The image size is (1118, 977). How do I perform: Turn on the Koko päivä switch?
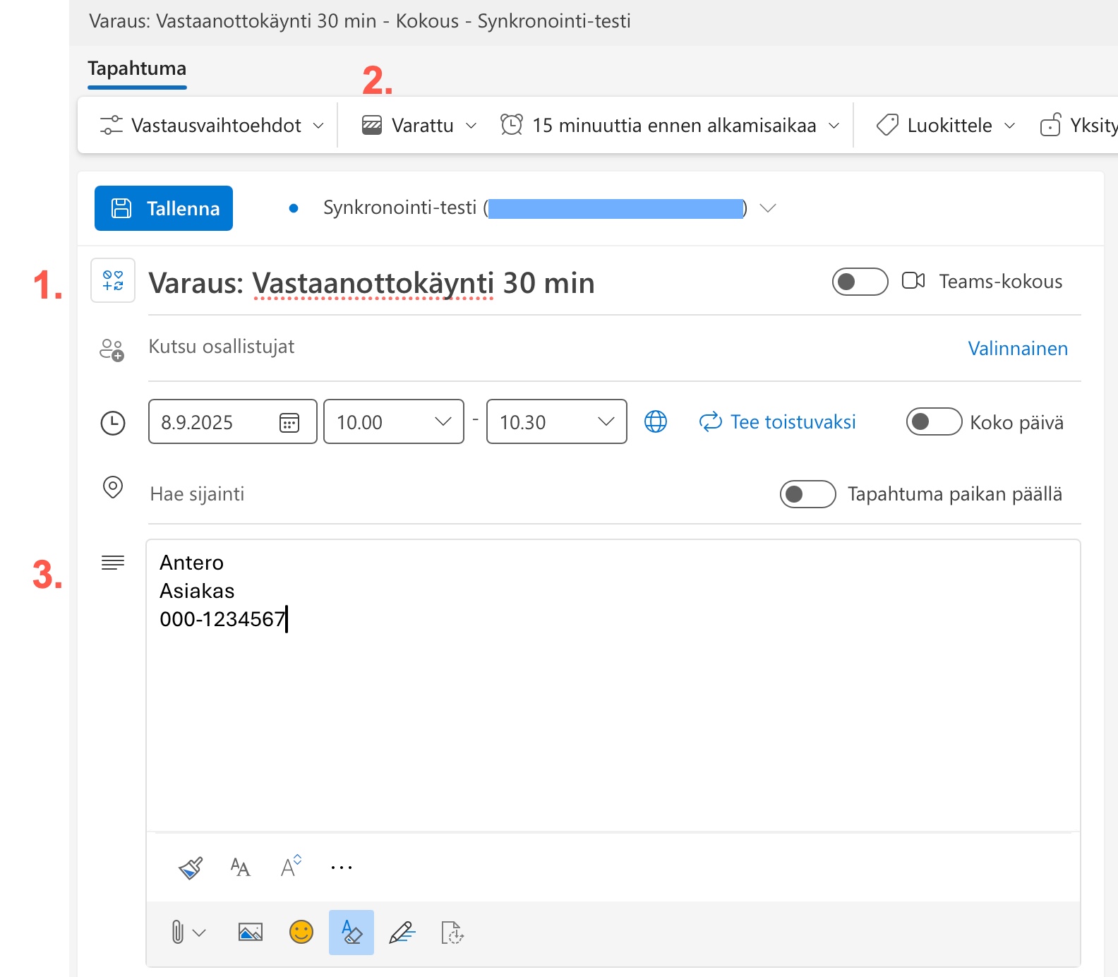933,422
